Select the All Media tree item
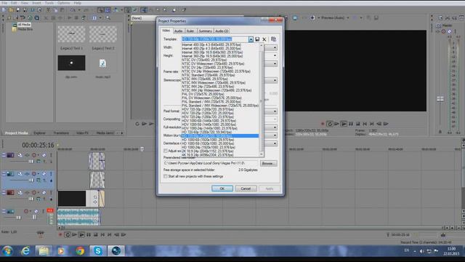Viewport: 465px width, 262px height. 24,25
